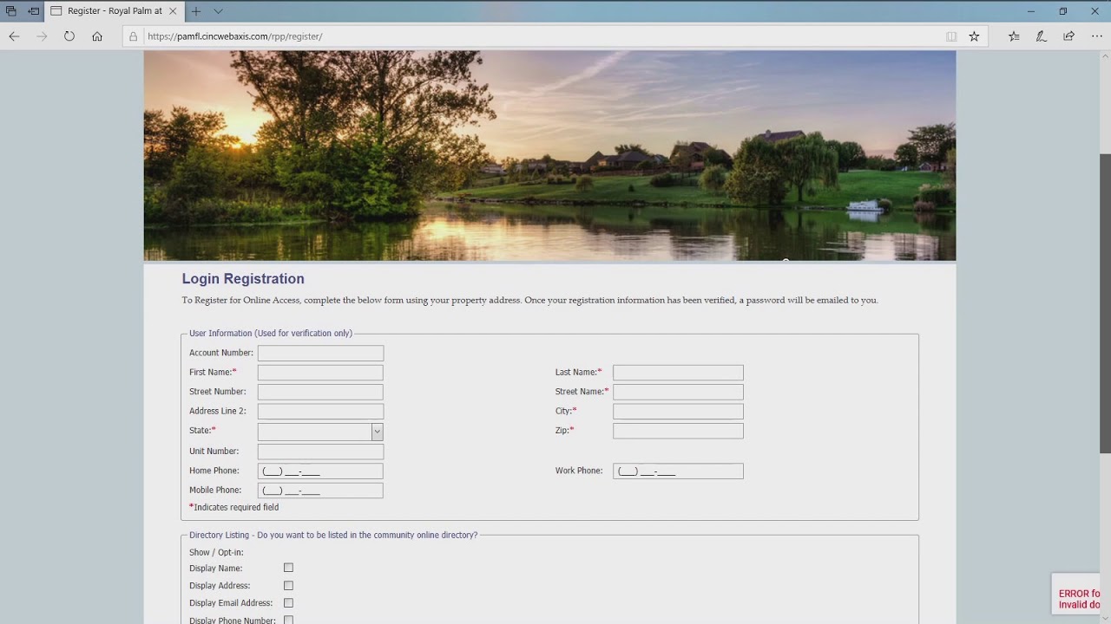Click the address bar URL
This screenshot has width=1111, height=624.
pyautogui.click(x=235, y=36)
